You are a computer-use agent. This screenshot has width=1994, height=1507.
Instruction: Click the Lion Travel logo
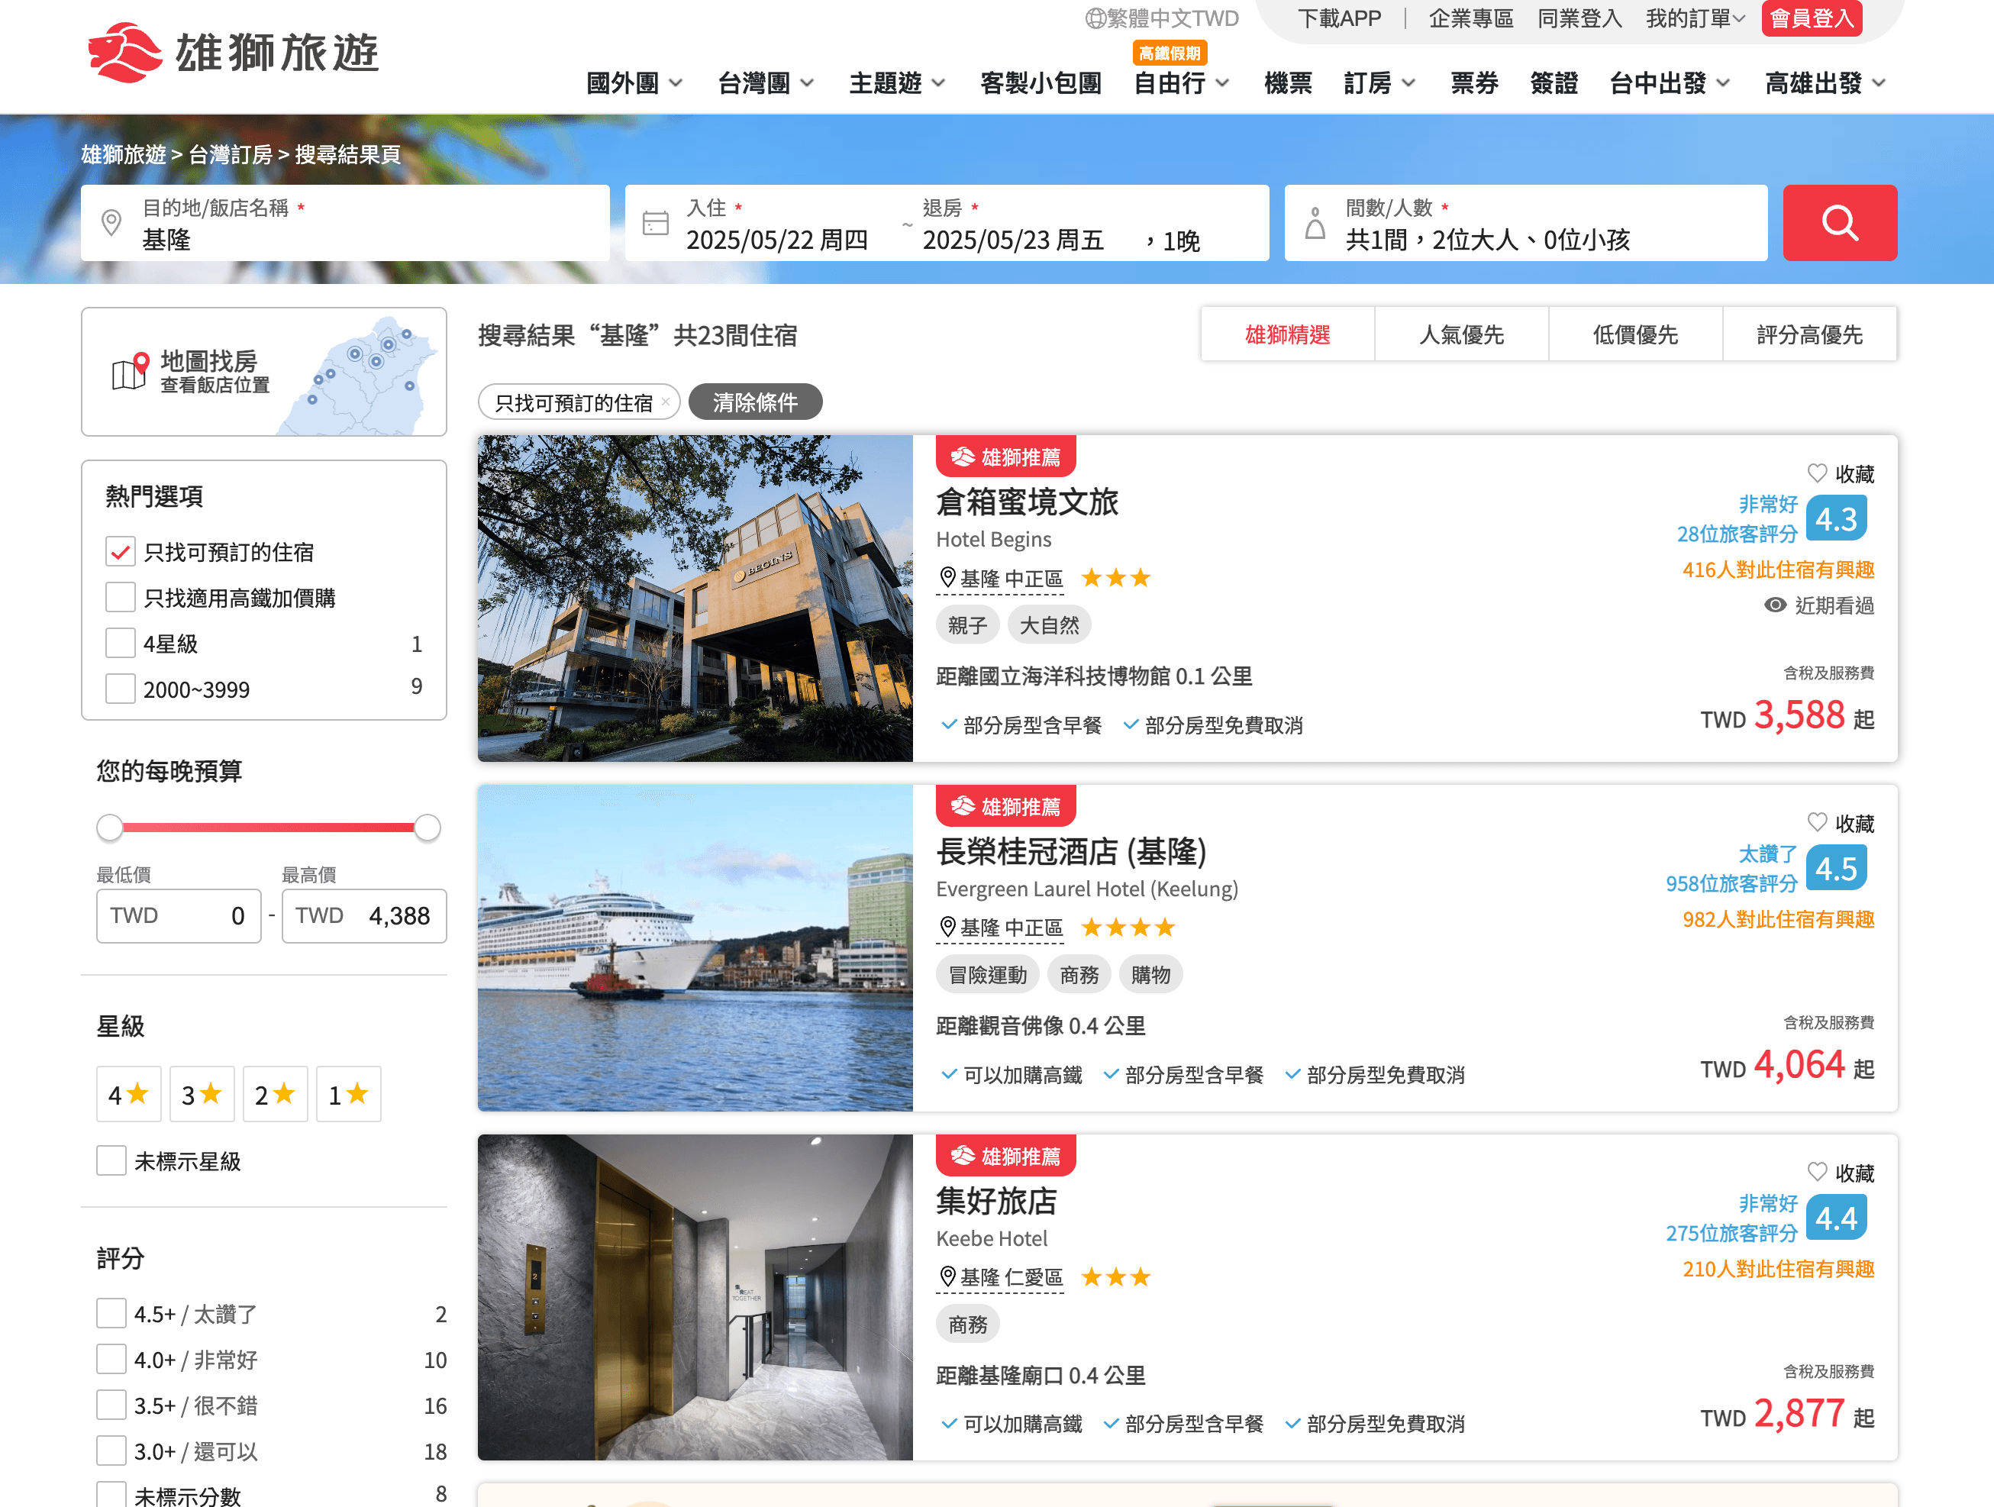point(234,52)
